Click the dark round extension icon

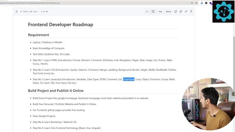pos(206,3)
